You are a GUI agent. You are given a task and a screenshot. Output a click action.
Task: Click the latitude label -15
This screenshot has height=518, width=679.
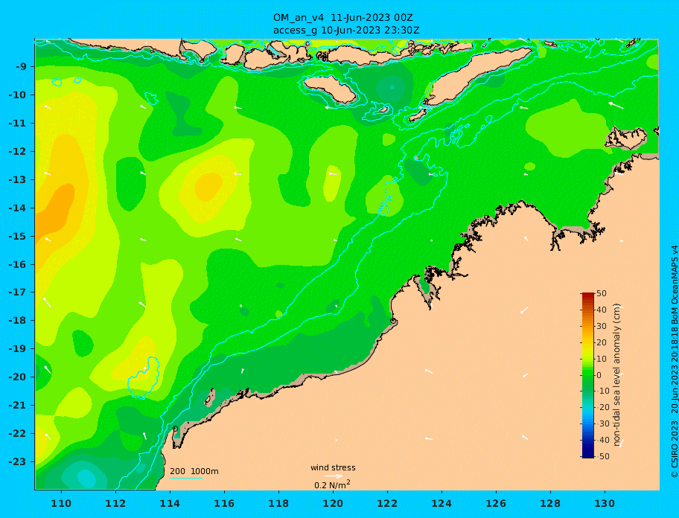click(18, 236)
